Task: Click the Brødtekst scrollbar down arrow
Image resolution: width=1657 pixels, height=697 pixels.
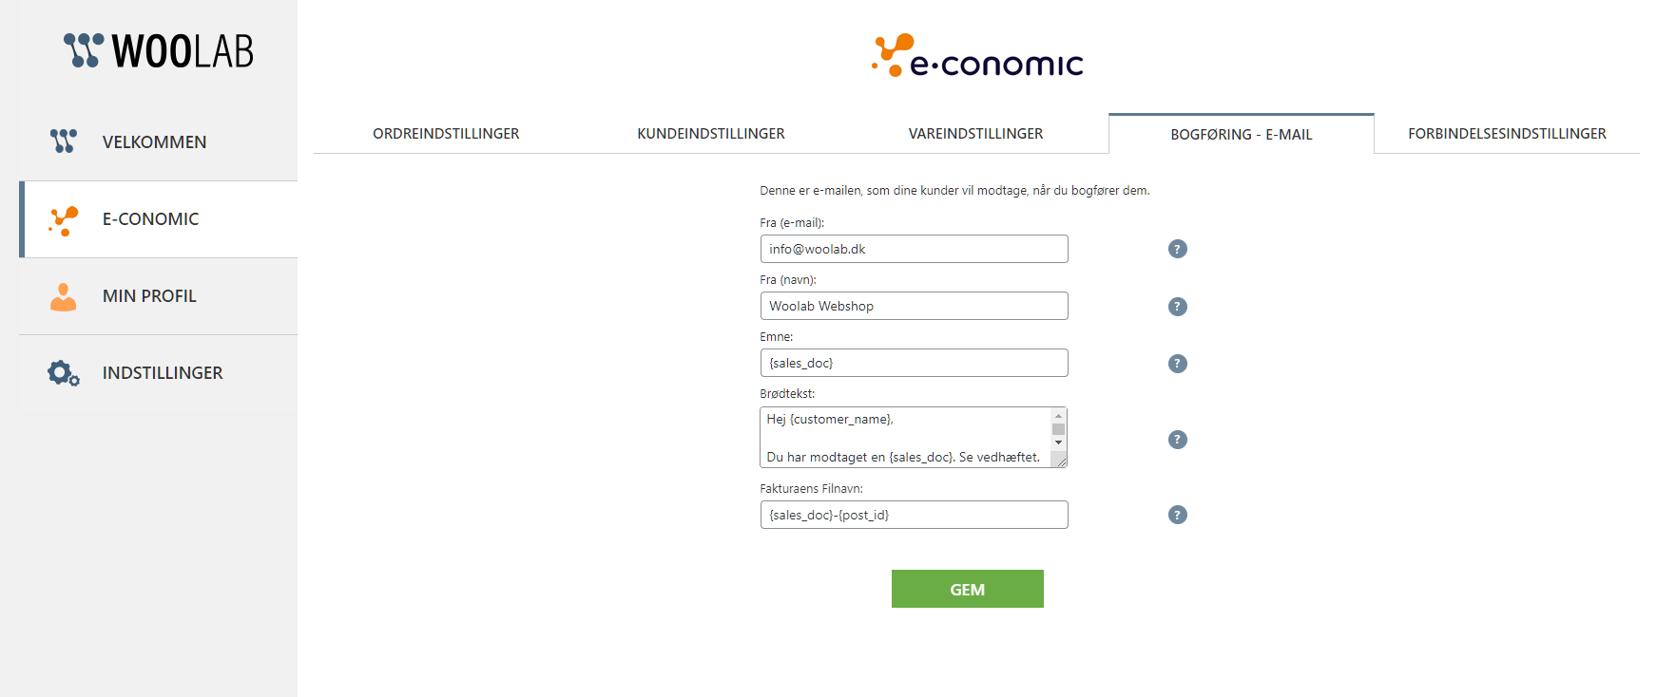Action: (1058, 443)
